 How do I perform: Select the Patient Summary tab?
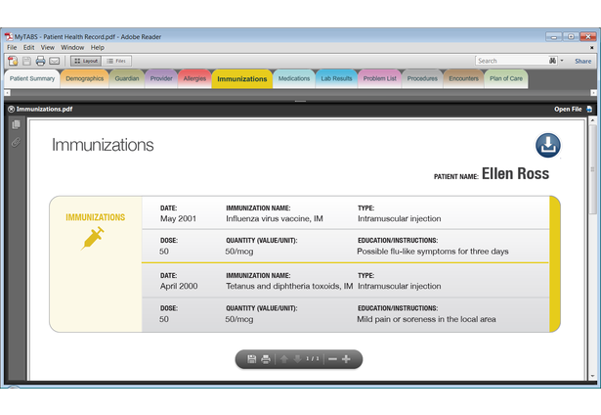(x=32, y=78)
